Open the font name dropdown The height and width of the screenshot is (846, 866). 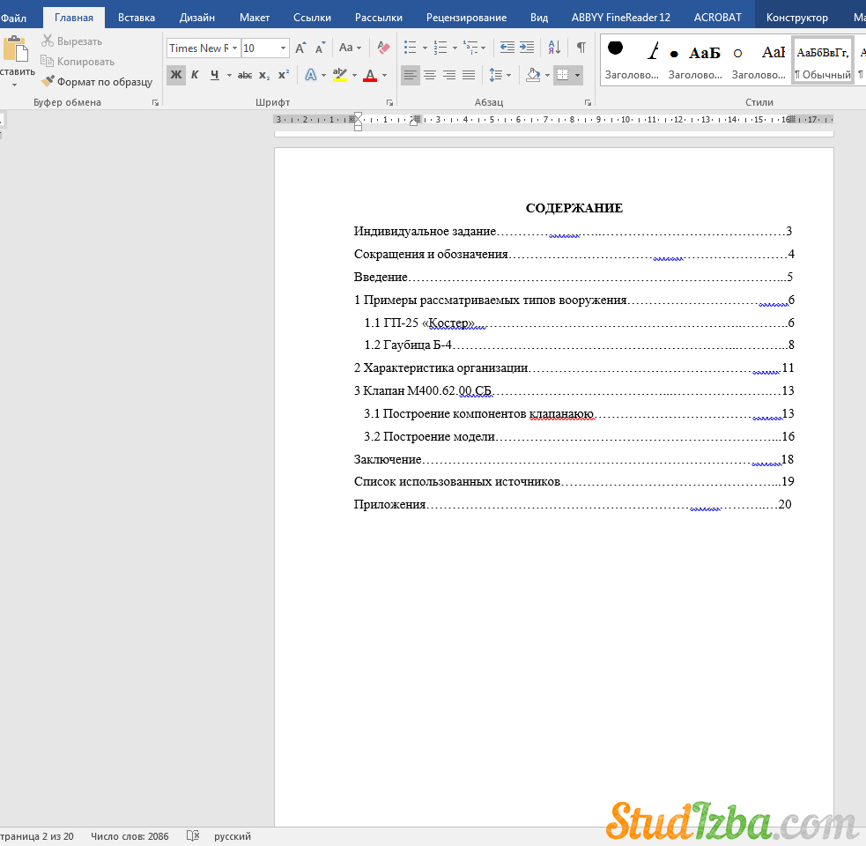click(235, 48)
